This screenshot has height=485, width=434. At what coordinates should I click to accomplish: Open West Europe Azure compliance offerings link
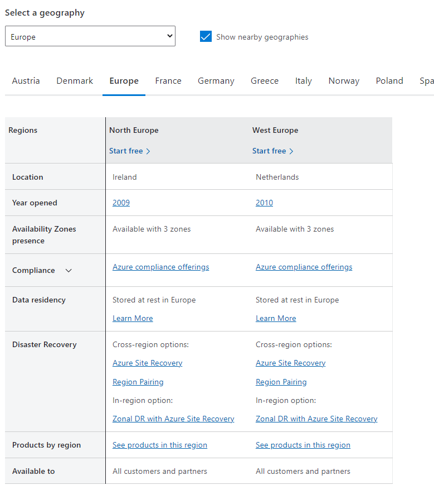click(x=304, y=267)
